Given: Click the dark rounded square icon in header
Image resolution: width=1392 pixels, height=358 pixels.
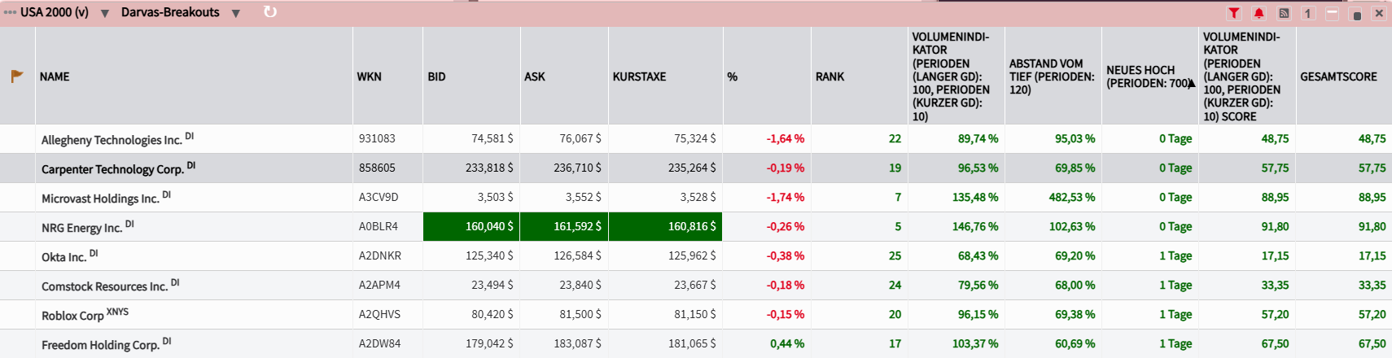Looking at the screenshot, I should [x=1356, y=15].
